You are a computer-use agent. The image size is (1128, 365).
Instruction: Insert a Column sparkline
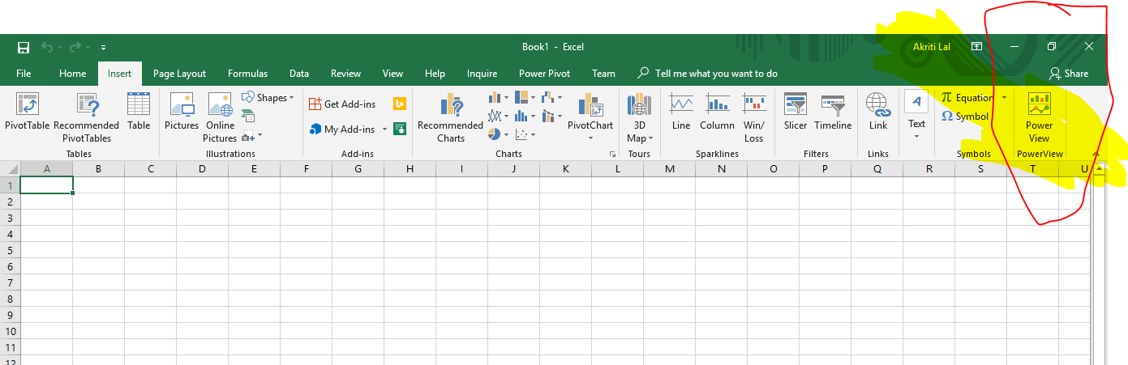tap(717, 112)
